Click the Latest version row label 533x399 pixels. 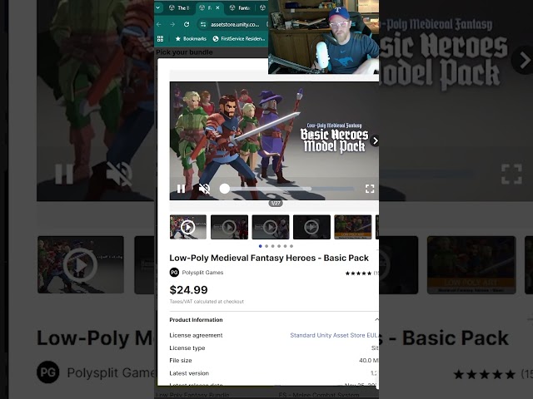tap(189, 373)
